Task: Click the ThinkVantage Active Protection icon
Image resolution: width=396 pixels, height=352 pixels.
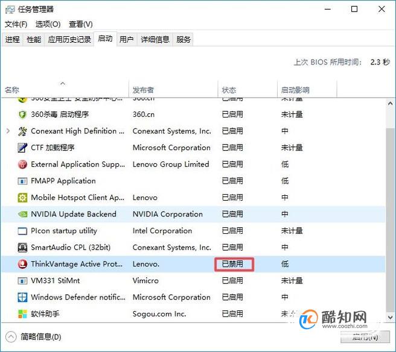Action: click(22, 264)
